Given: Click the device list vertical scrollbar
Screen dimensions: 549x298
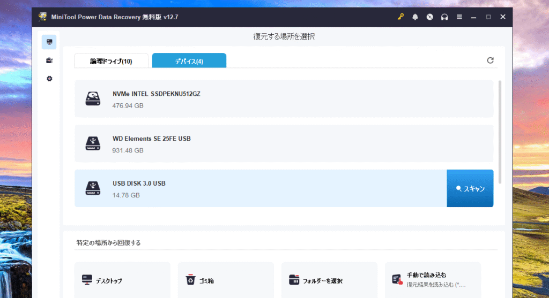Looking at the screenshot, I should pos(500,132).
